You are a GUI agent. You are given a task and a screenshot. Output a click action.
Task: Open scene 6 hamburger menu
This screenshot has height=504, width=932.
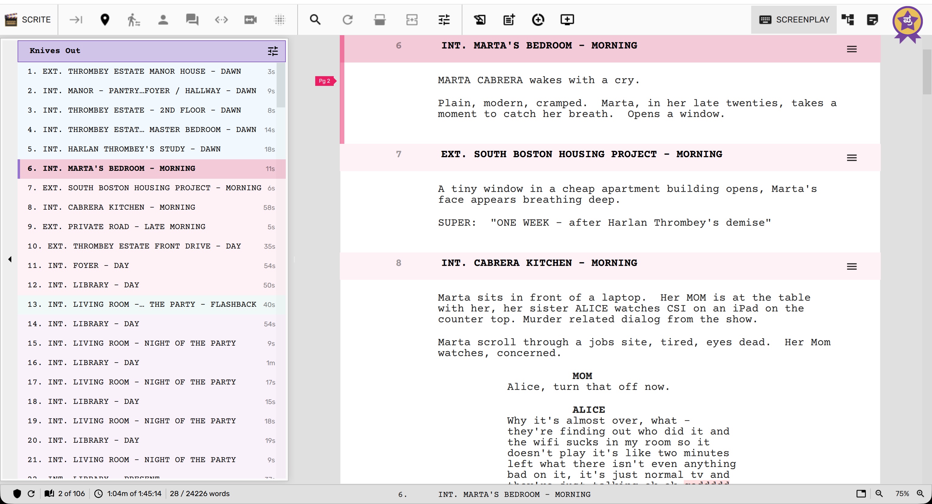852,49
